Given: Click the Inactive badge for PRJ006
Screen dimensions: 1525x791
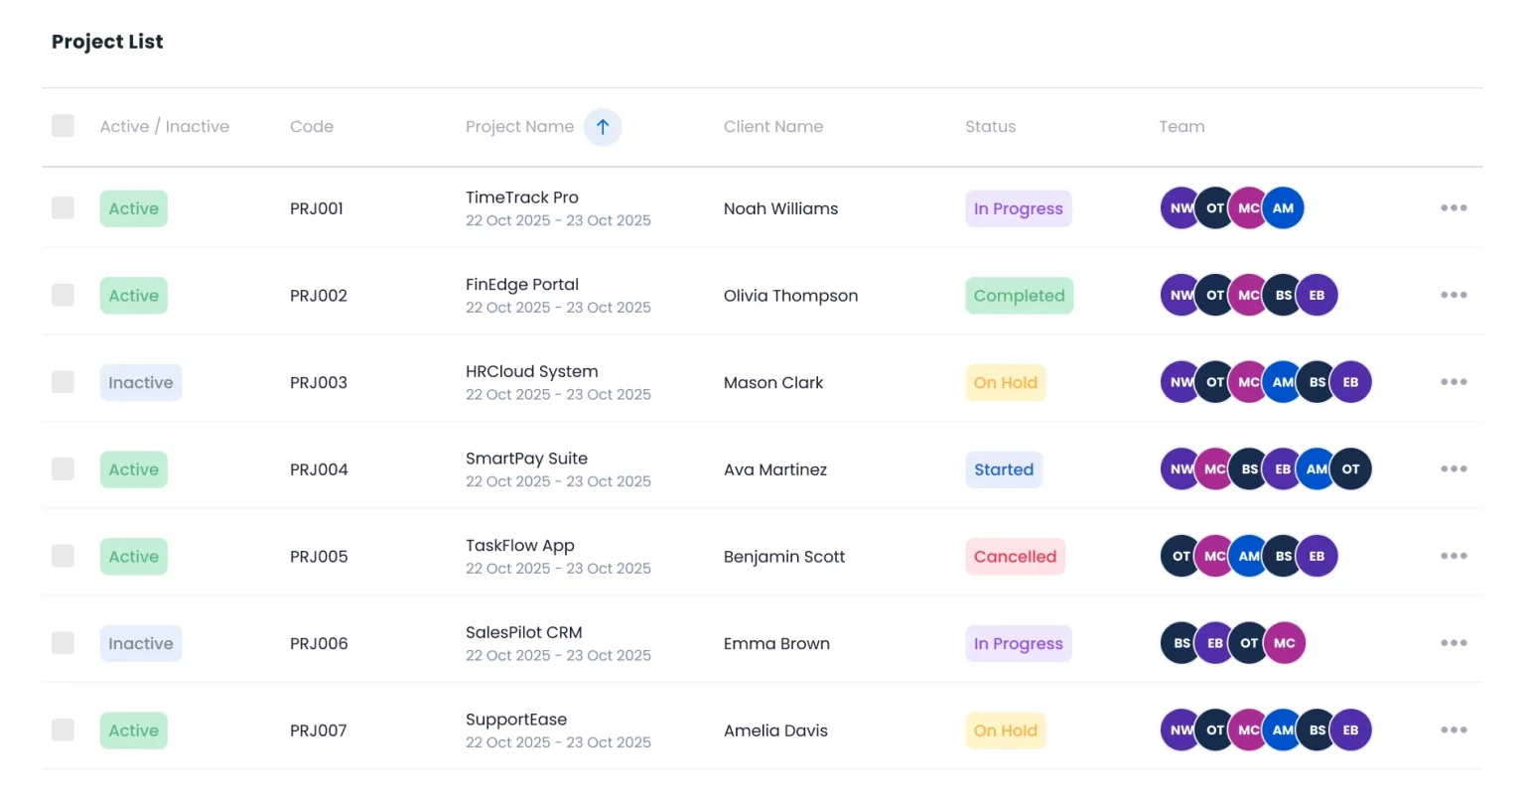Looking at the screenshot, I should (141, 643).
